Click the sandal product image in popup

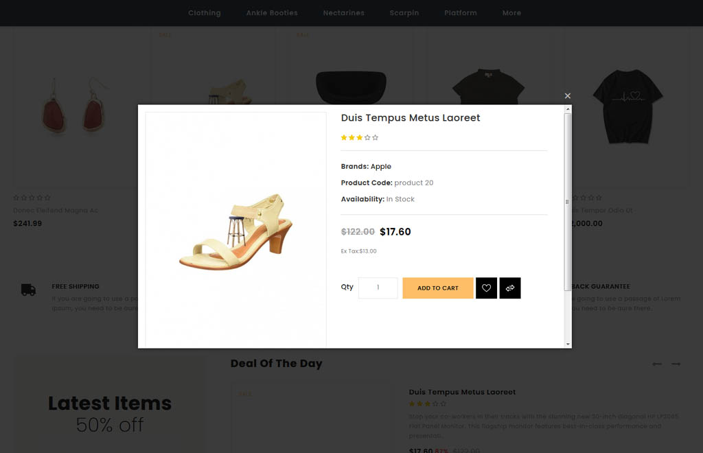[236, 230]
